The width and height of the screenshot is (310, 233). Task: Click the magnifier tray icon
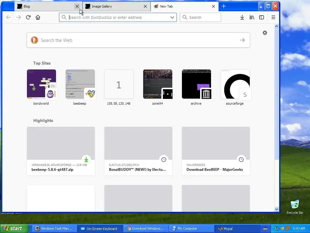(288, 228)
